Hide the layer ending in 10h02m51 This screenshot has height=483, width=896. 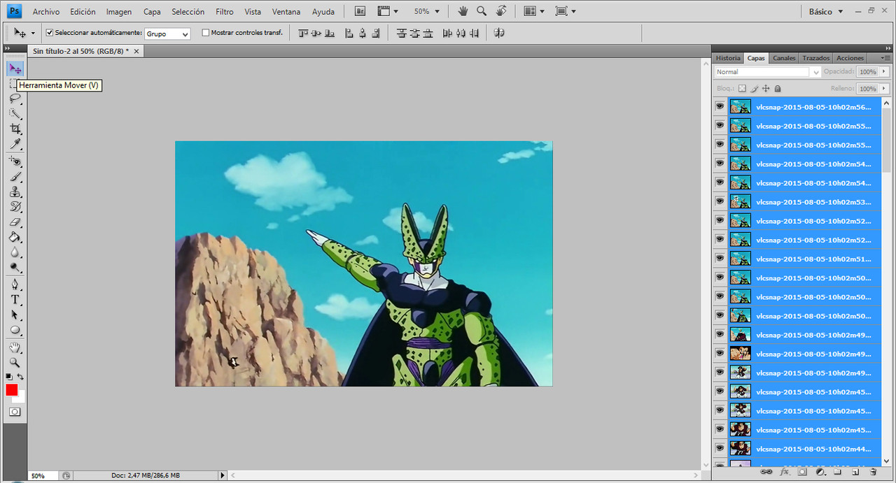point(720,258)
